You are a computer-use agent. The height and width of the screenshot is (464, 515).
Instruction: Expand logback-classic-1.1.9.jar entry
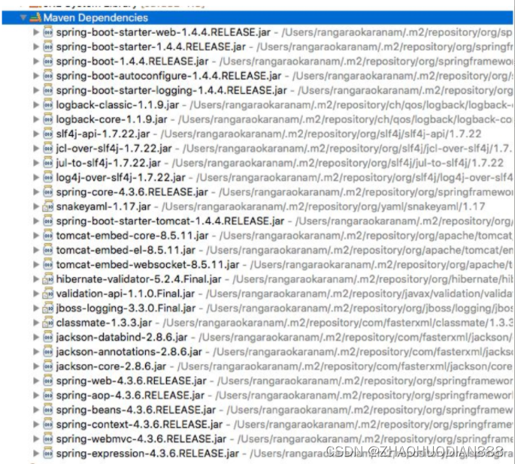[x=36, y=105]
